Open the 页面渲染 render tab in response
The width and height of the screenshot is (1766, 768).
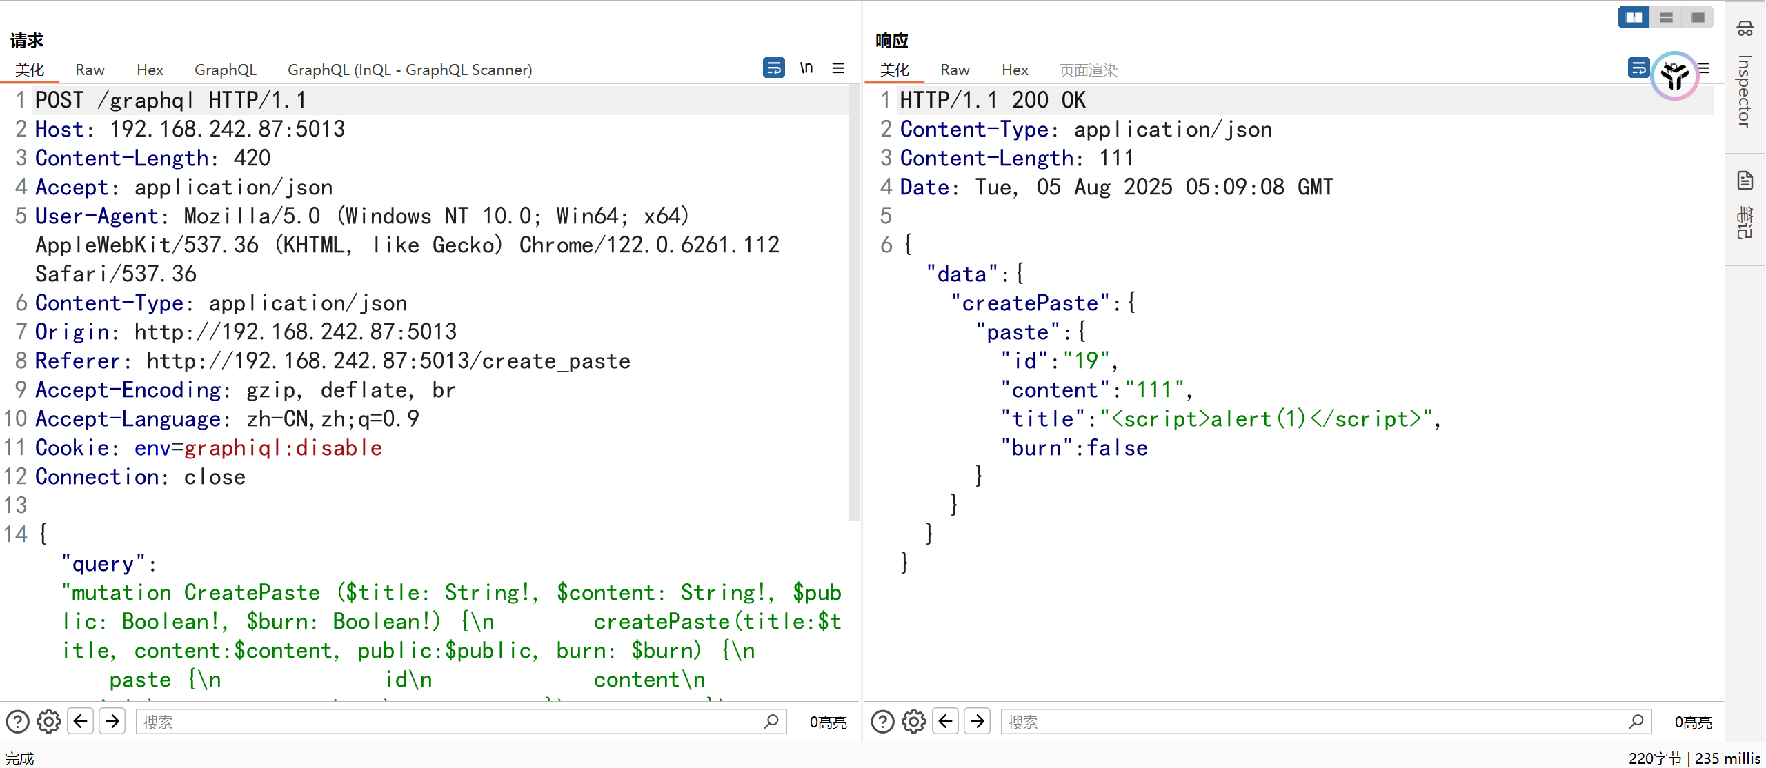[x=1088, y=70]
